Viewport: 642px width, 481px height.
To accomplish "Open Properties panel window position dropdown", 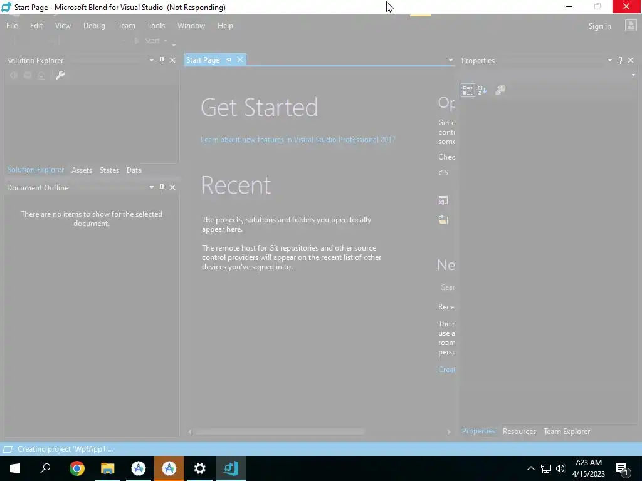I will coord(609,60).
